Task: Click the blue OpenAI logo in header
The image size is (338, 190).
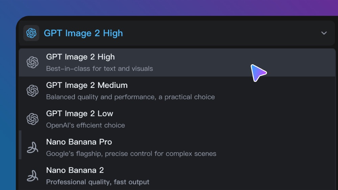Action: coord(31,33)
